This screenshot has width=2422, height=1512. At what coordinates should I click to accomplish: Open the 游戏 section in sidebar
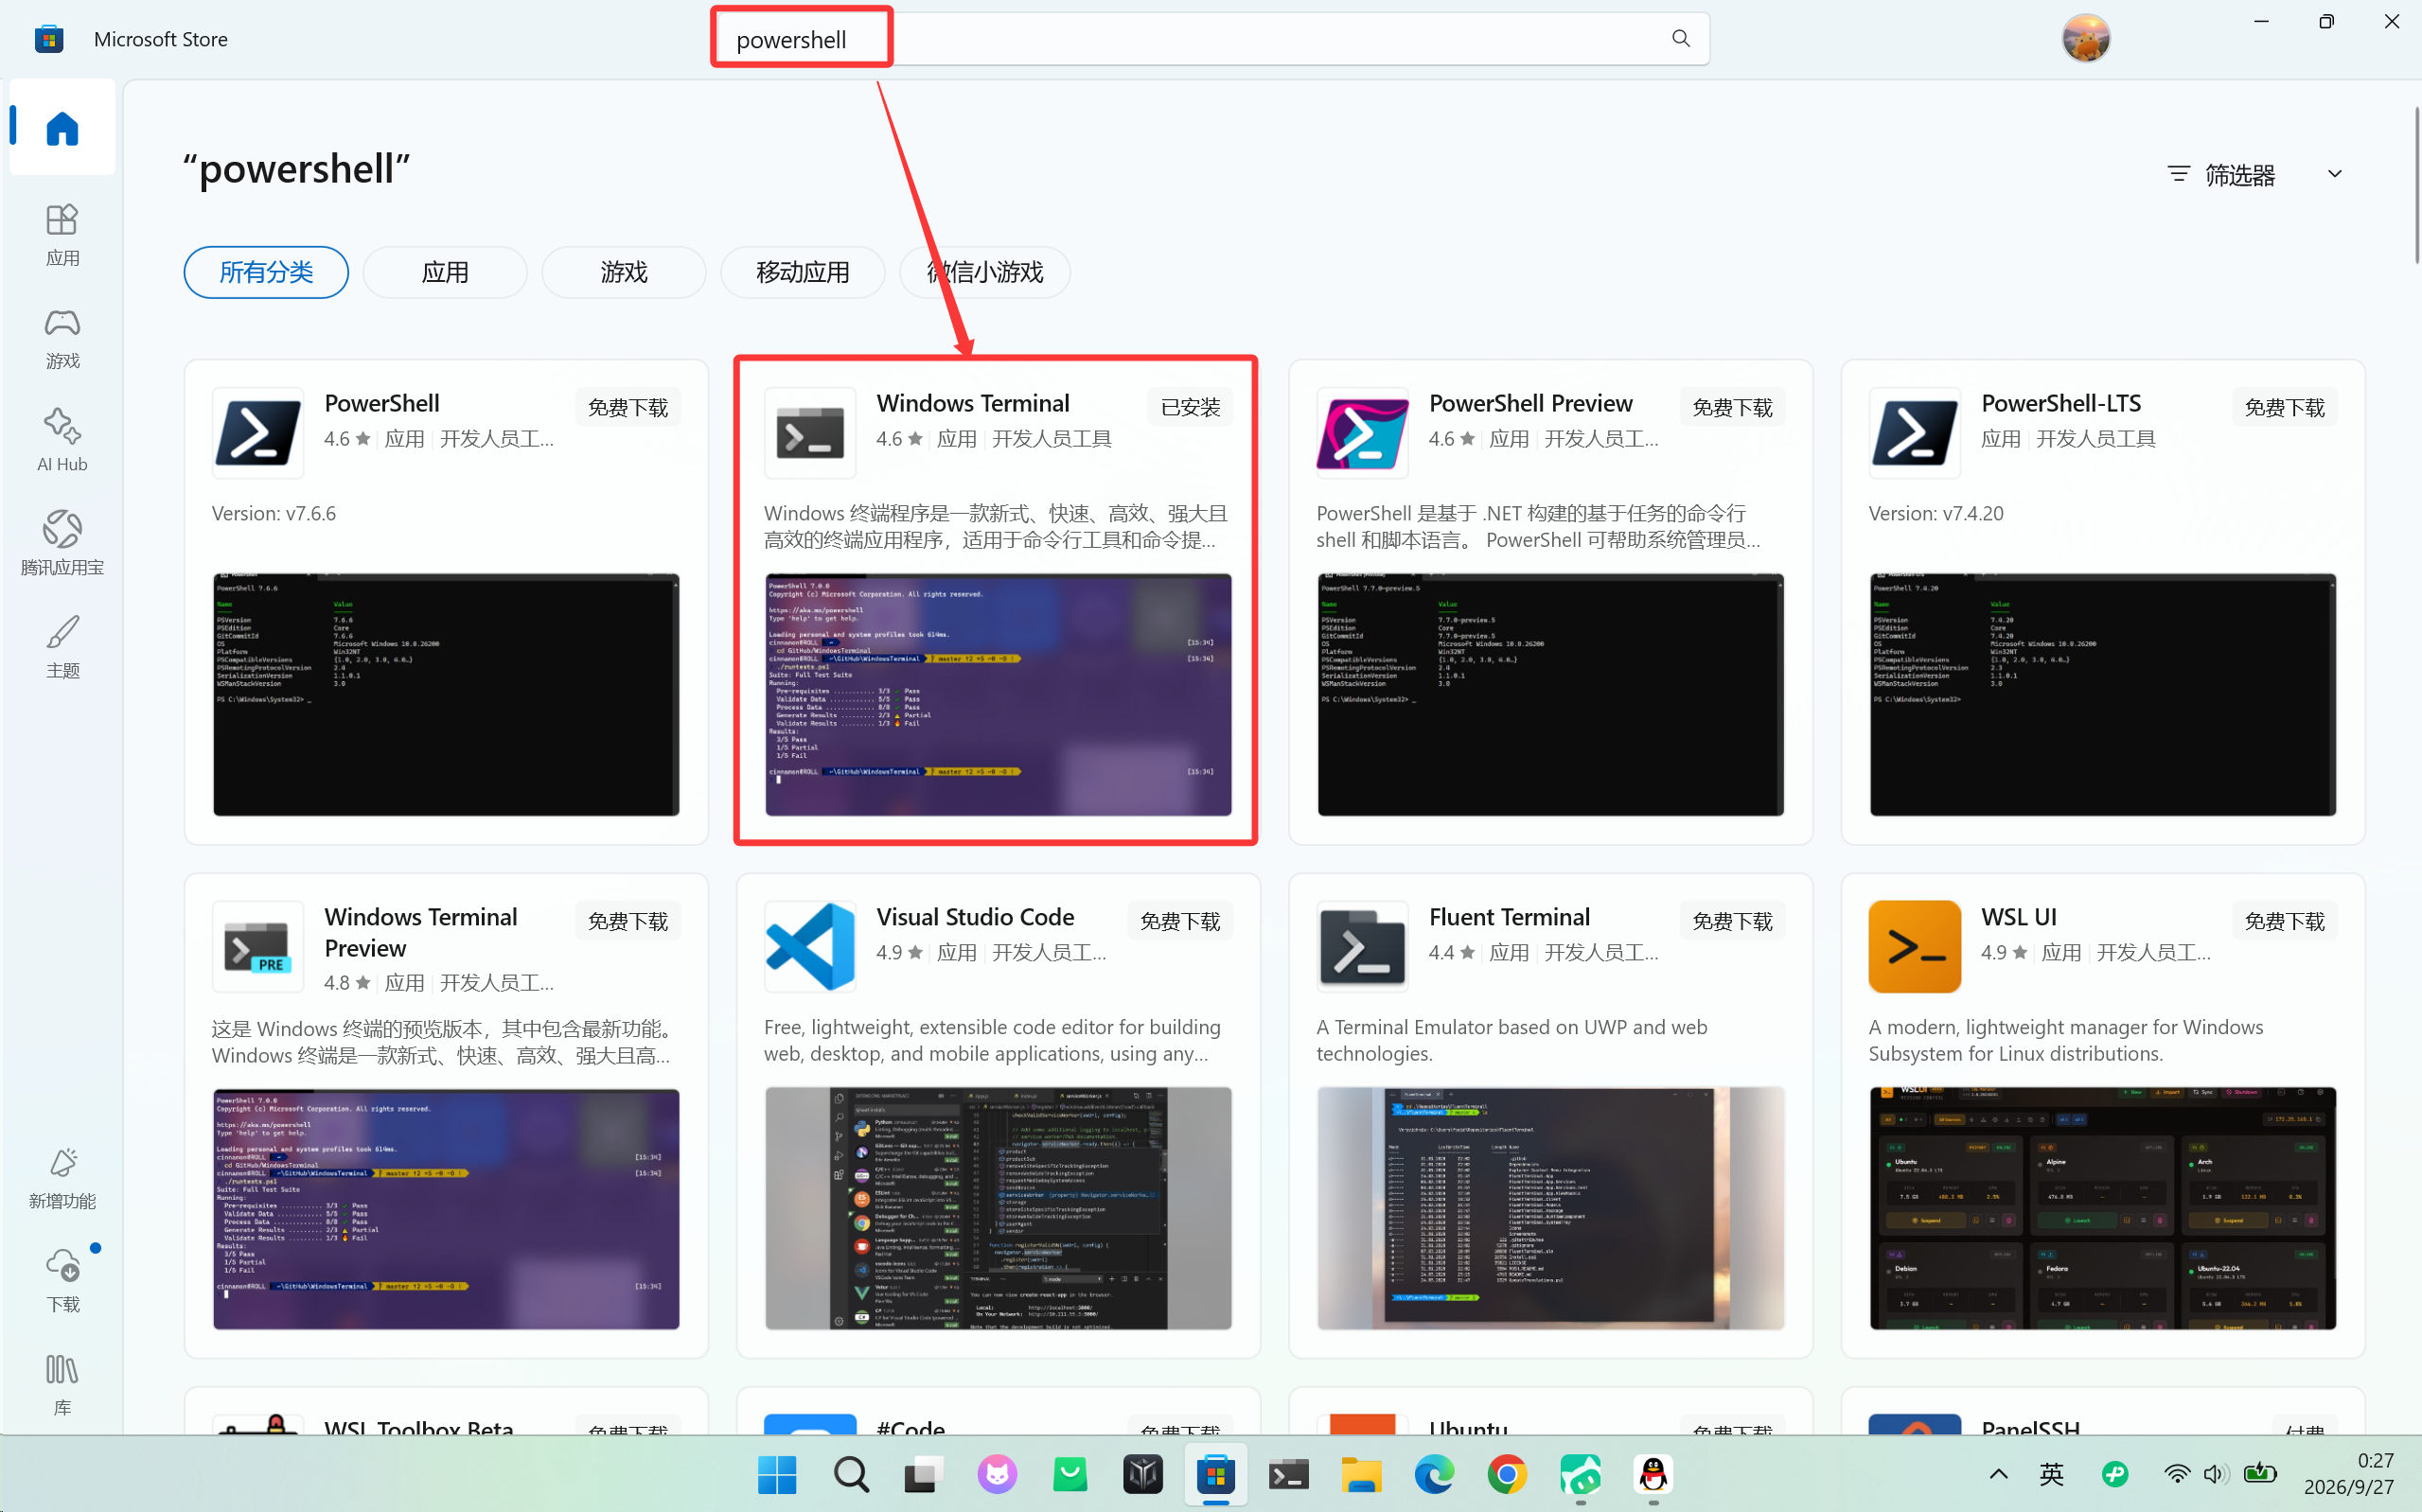(x=62, y=338)
